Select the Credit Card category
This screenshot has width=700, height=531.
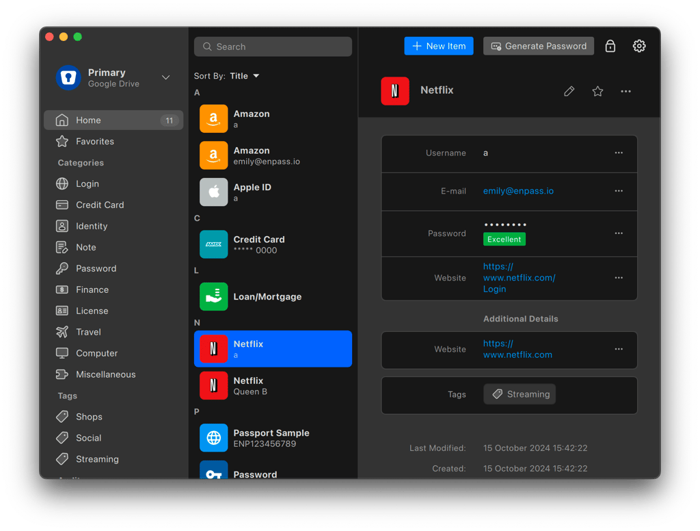(x=113, y=205)
